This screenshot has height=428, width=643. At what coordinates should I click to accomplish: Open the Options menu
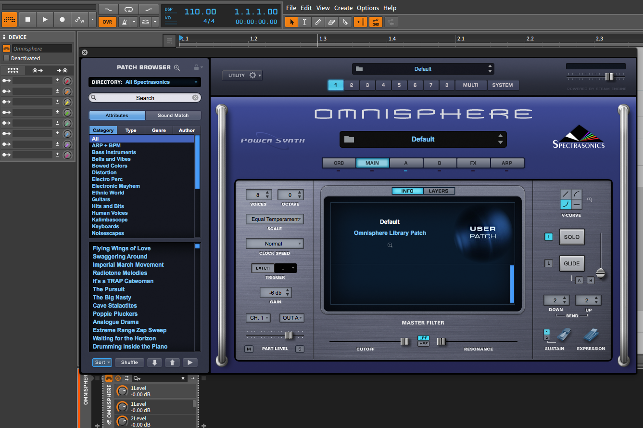click(368, 8)
